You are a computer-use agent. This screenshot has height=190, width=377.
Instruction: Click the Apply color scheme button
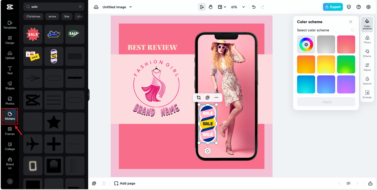point(326,102)
